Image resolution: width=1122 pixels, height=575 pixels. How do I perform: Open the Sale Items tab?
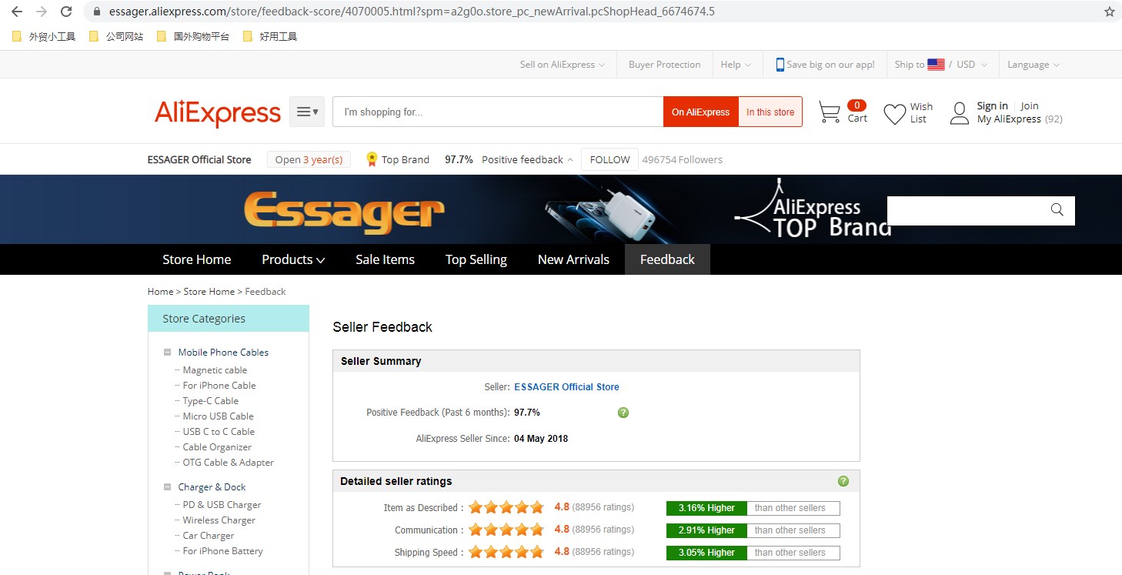pos(385,259)
